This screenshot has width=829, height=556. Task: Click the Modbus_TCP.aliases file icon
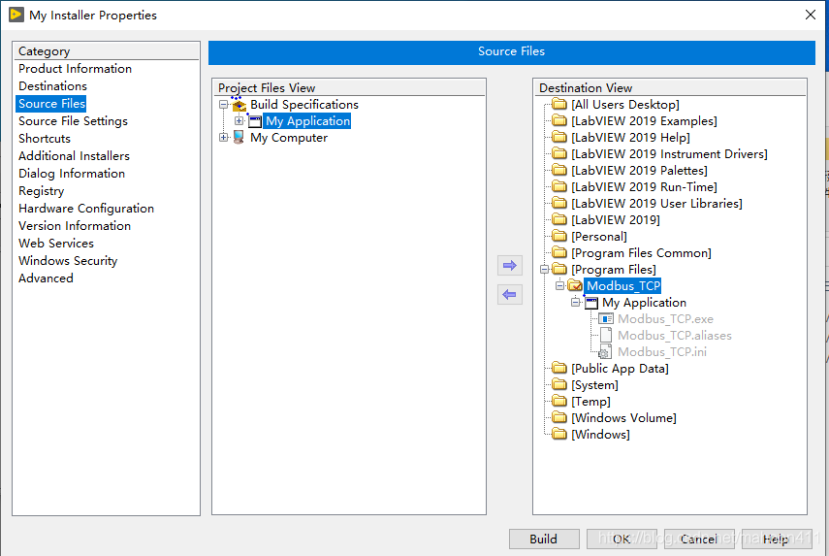coord(606,336)
